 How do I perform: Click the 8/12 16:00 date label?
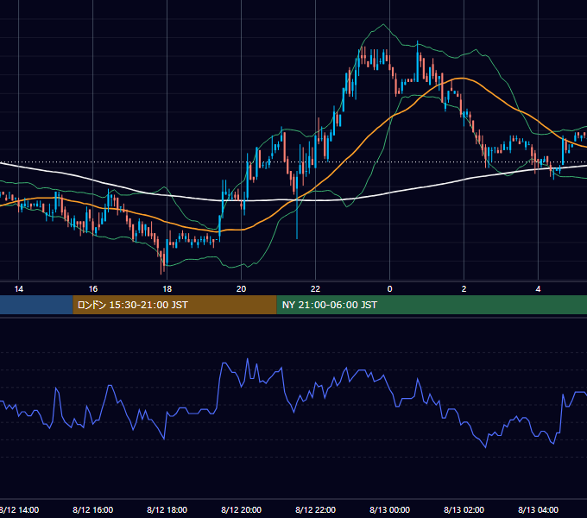pos(93,509)
